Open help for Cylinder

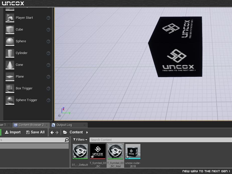(48, 53)
